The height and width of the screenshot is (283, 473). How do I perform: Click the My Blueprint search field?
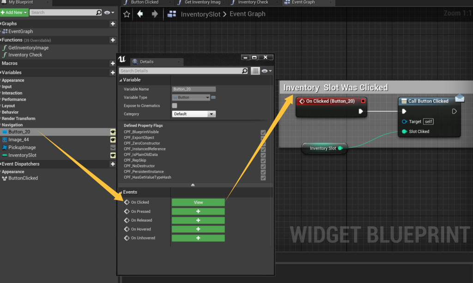(63, 12)
